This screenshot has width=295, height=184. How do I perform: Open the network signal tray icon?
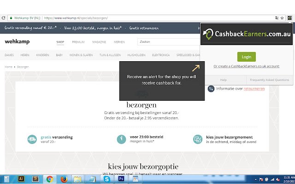[x=272, y=180]
